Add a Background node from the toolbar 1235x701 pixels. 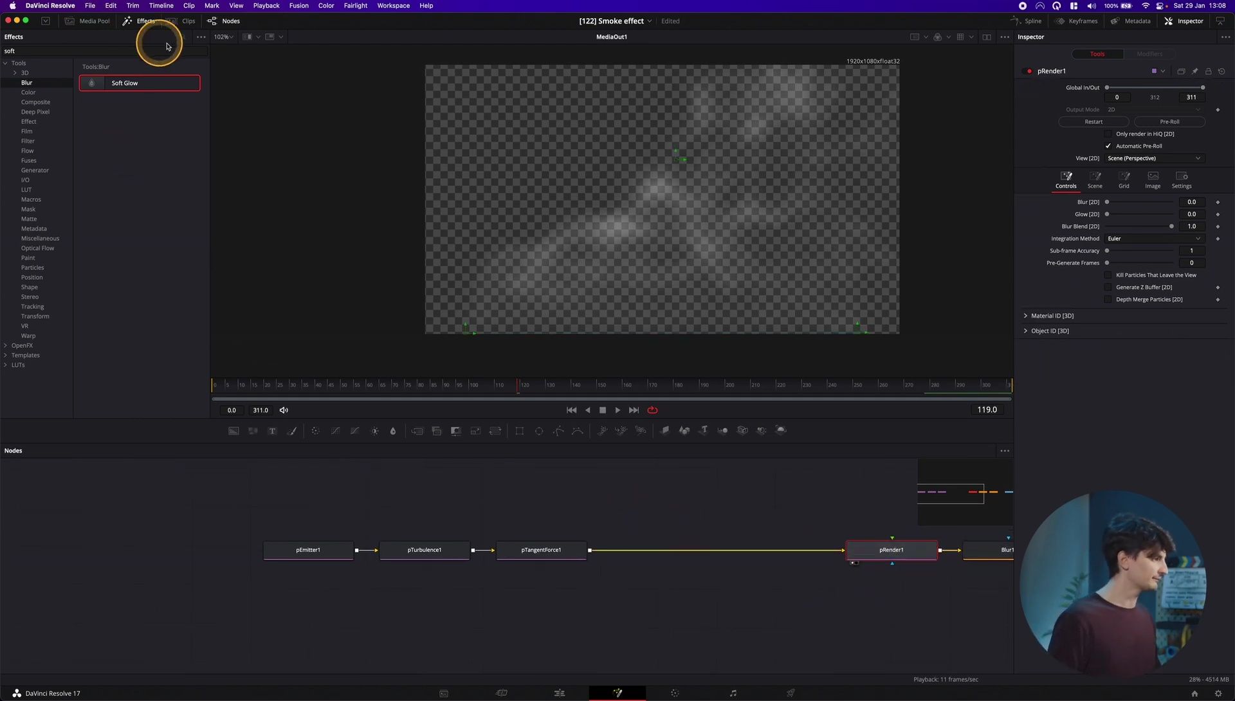coord(233,431)
